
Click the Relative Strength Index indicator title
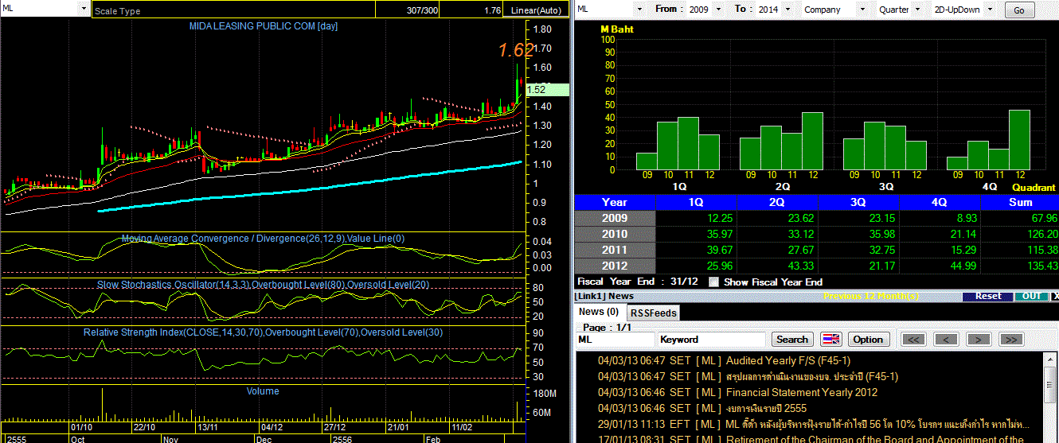[x=263, y=332]
